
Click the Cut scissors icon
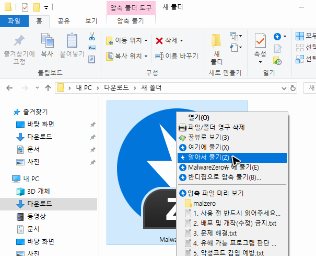92,36
